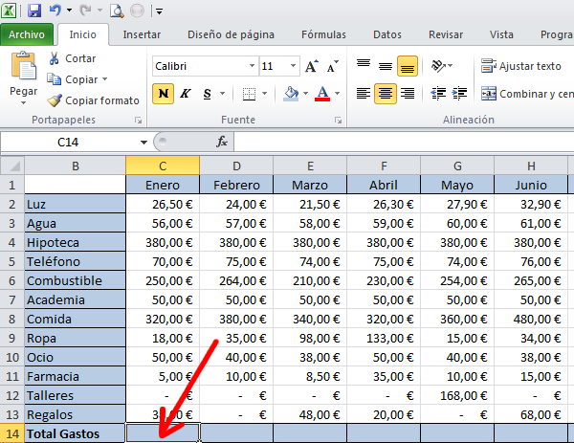Select the Total Gastos cell

tap(75, 433)
